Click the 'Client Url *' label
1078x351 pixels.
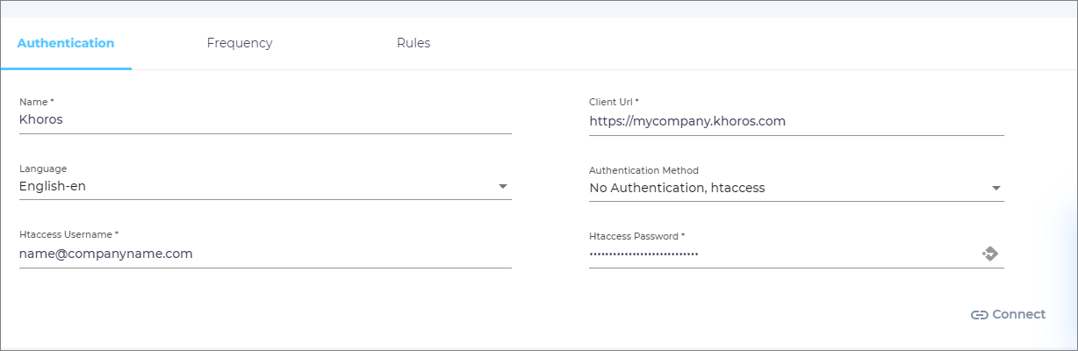pyautogui.click(x=614, y=103)
